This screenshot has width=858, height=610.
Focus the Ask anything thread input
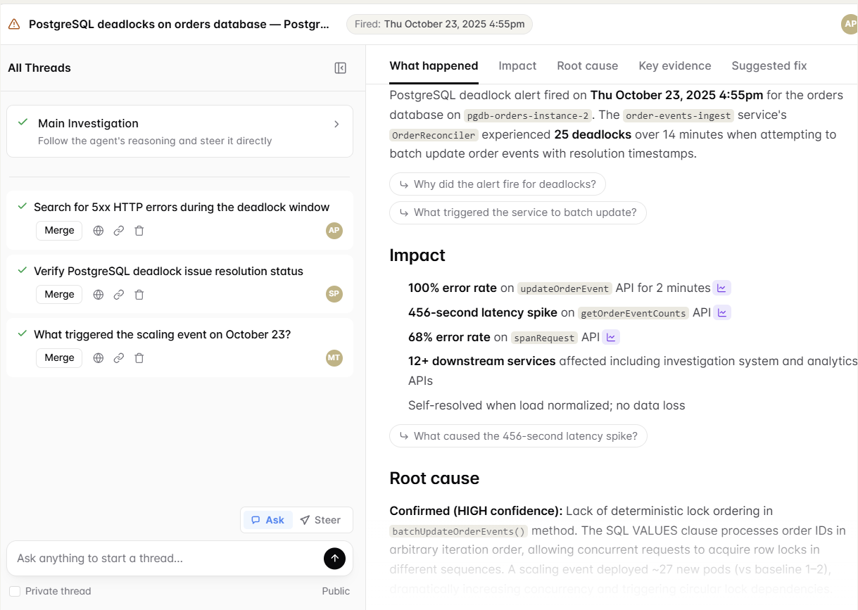click(x=165, y=558)
